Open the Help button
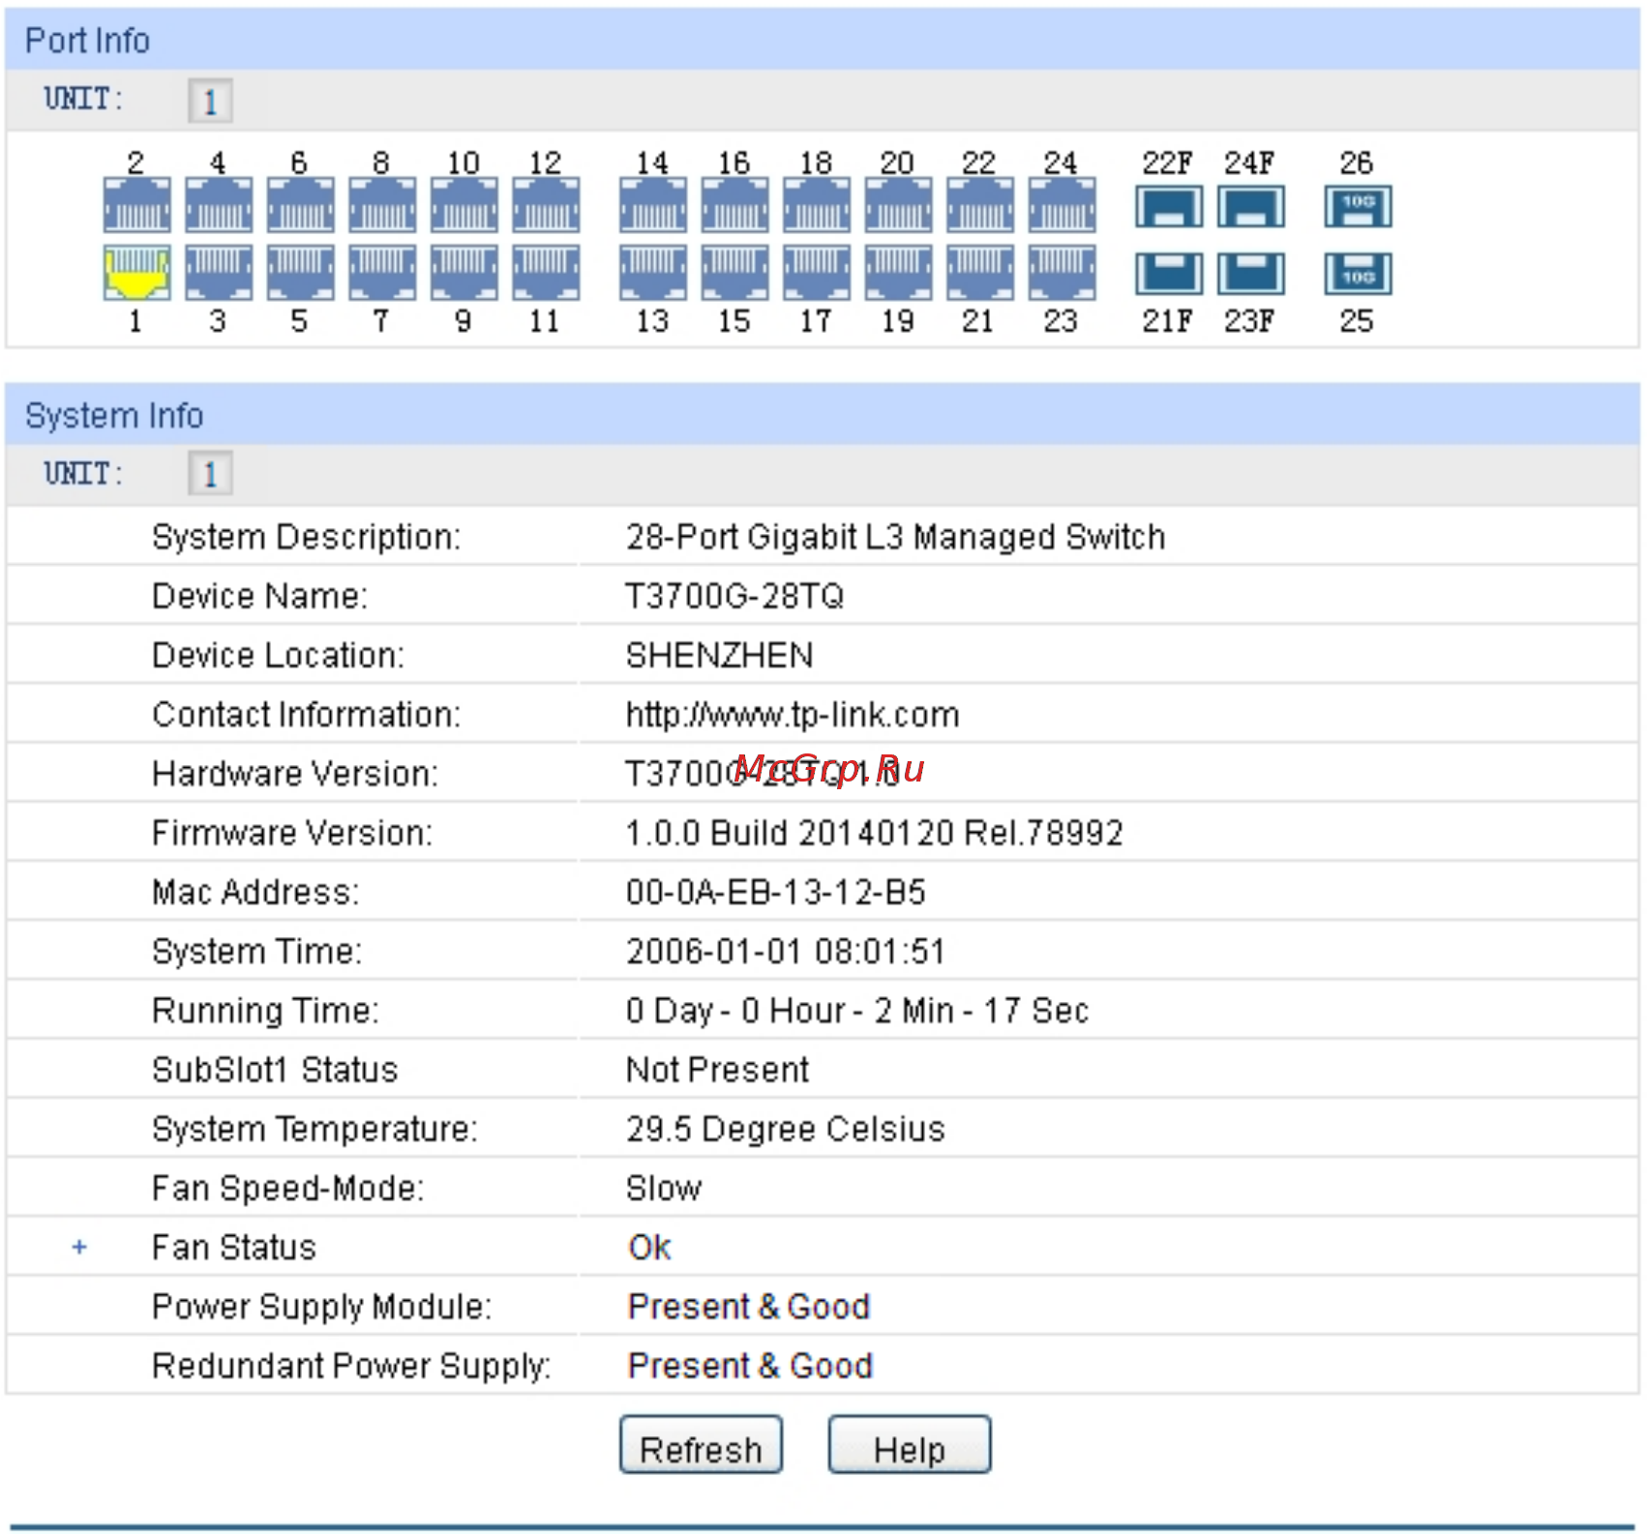Viewport: 1647px width, 1534px height. [910, 1445]
